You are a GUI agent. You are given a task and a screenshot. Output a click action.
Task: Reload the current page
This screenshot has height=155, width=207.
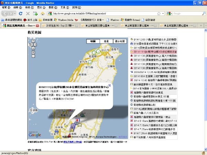(x=21, y=13)
